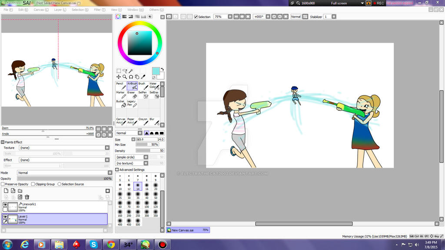Choose the rectangular selection tool

coord(119,71)
